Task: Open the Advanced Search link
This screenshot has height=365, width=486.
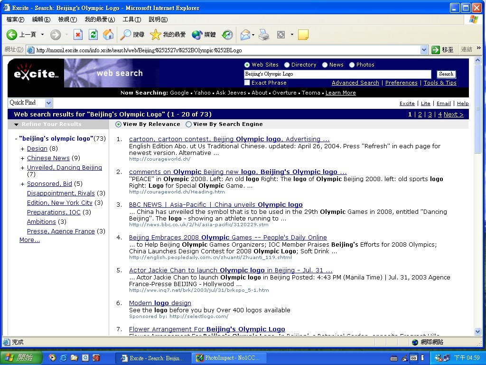Action: (355, 83)
